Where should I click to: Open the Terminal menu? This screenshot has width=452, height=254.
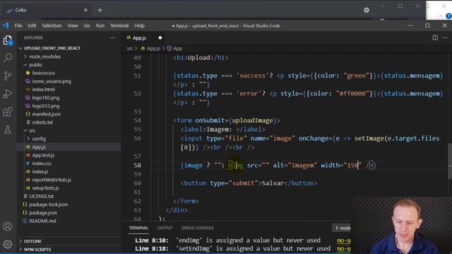tap(119, 25)
